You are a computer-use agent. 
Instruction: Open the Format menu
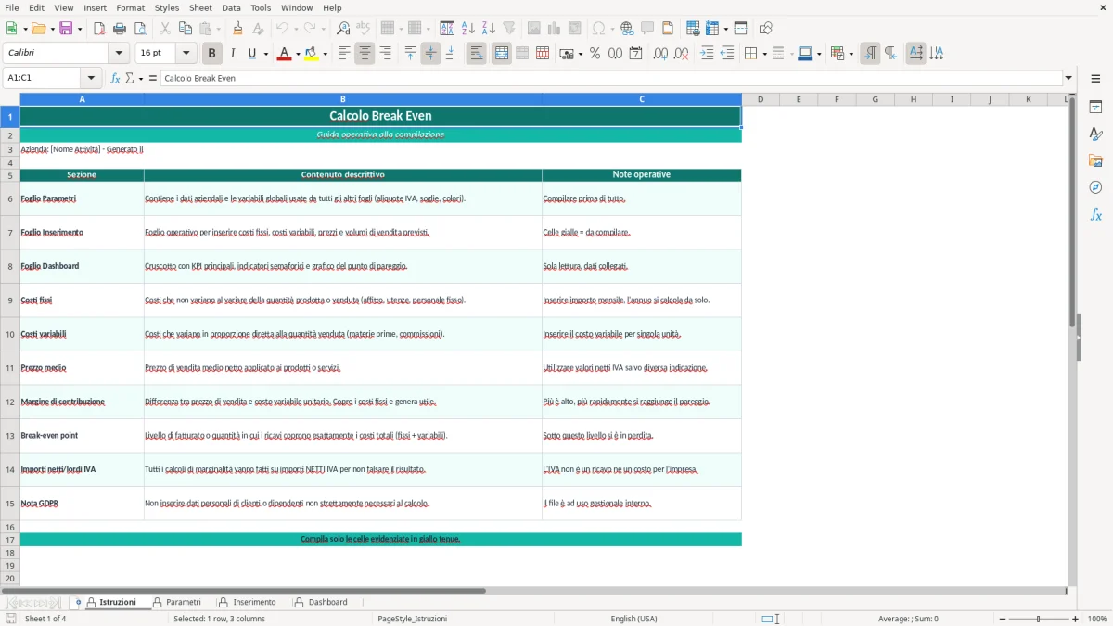click(x=131, y=7)
